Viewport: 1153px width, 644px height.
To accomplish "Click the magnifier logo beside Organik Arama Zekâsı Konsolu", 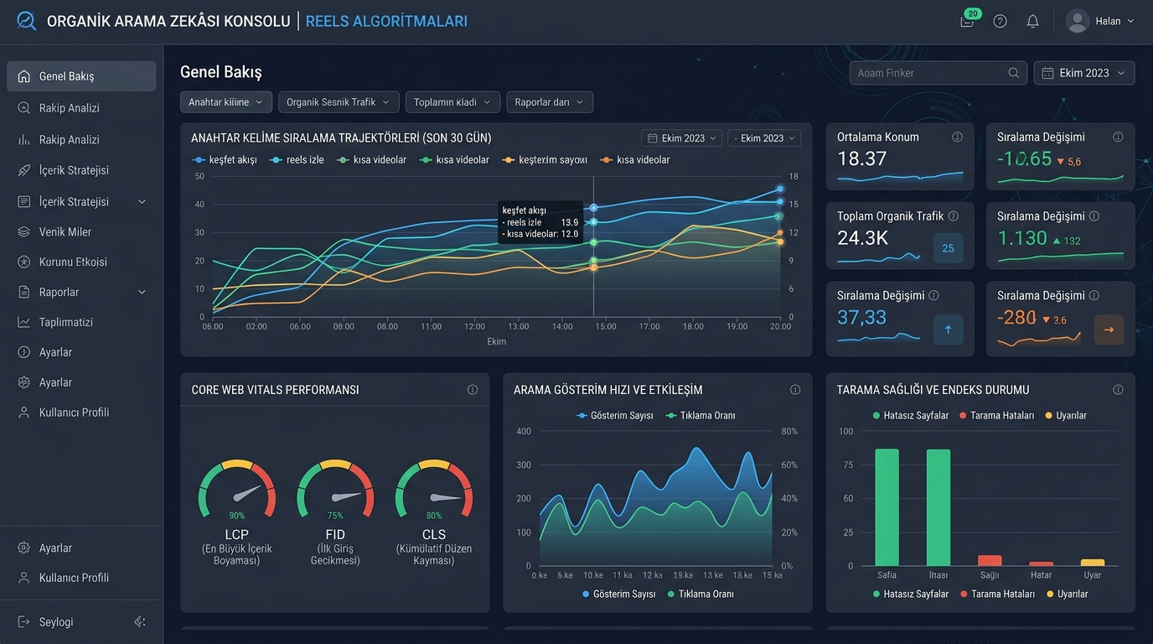I will coord(26,21).
